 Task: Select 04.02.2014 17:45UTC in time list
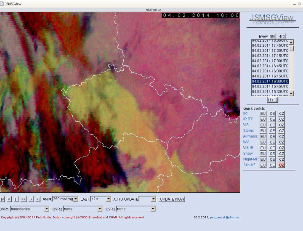coord(270,45)
